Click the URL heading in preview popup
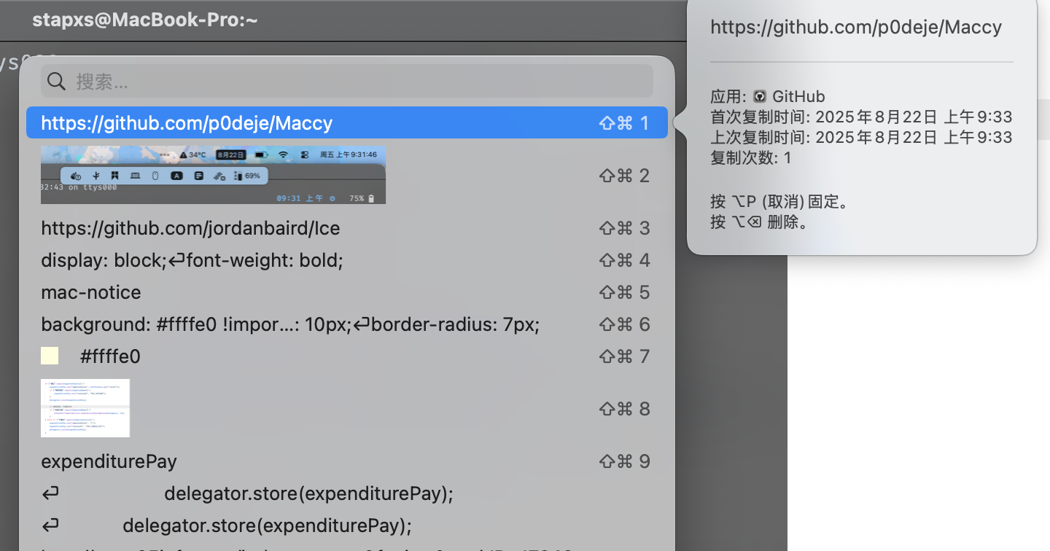Image resolution: width=1050 pixels, height=551 pixels. tap(856, 28)
